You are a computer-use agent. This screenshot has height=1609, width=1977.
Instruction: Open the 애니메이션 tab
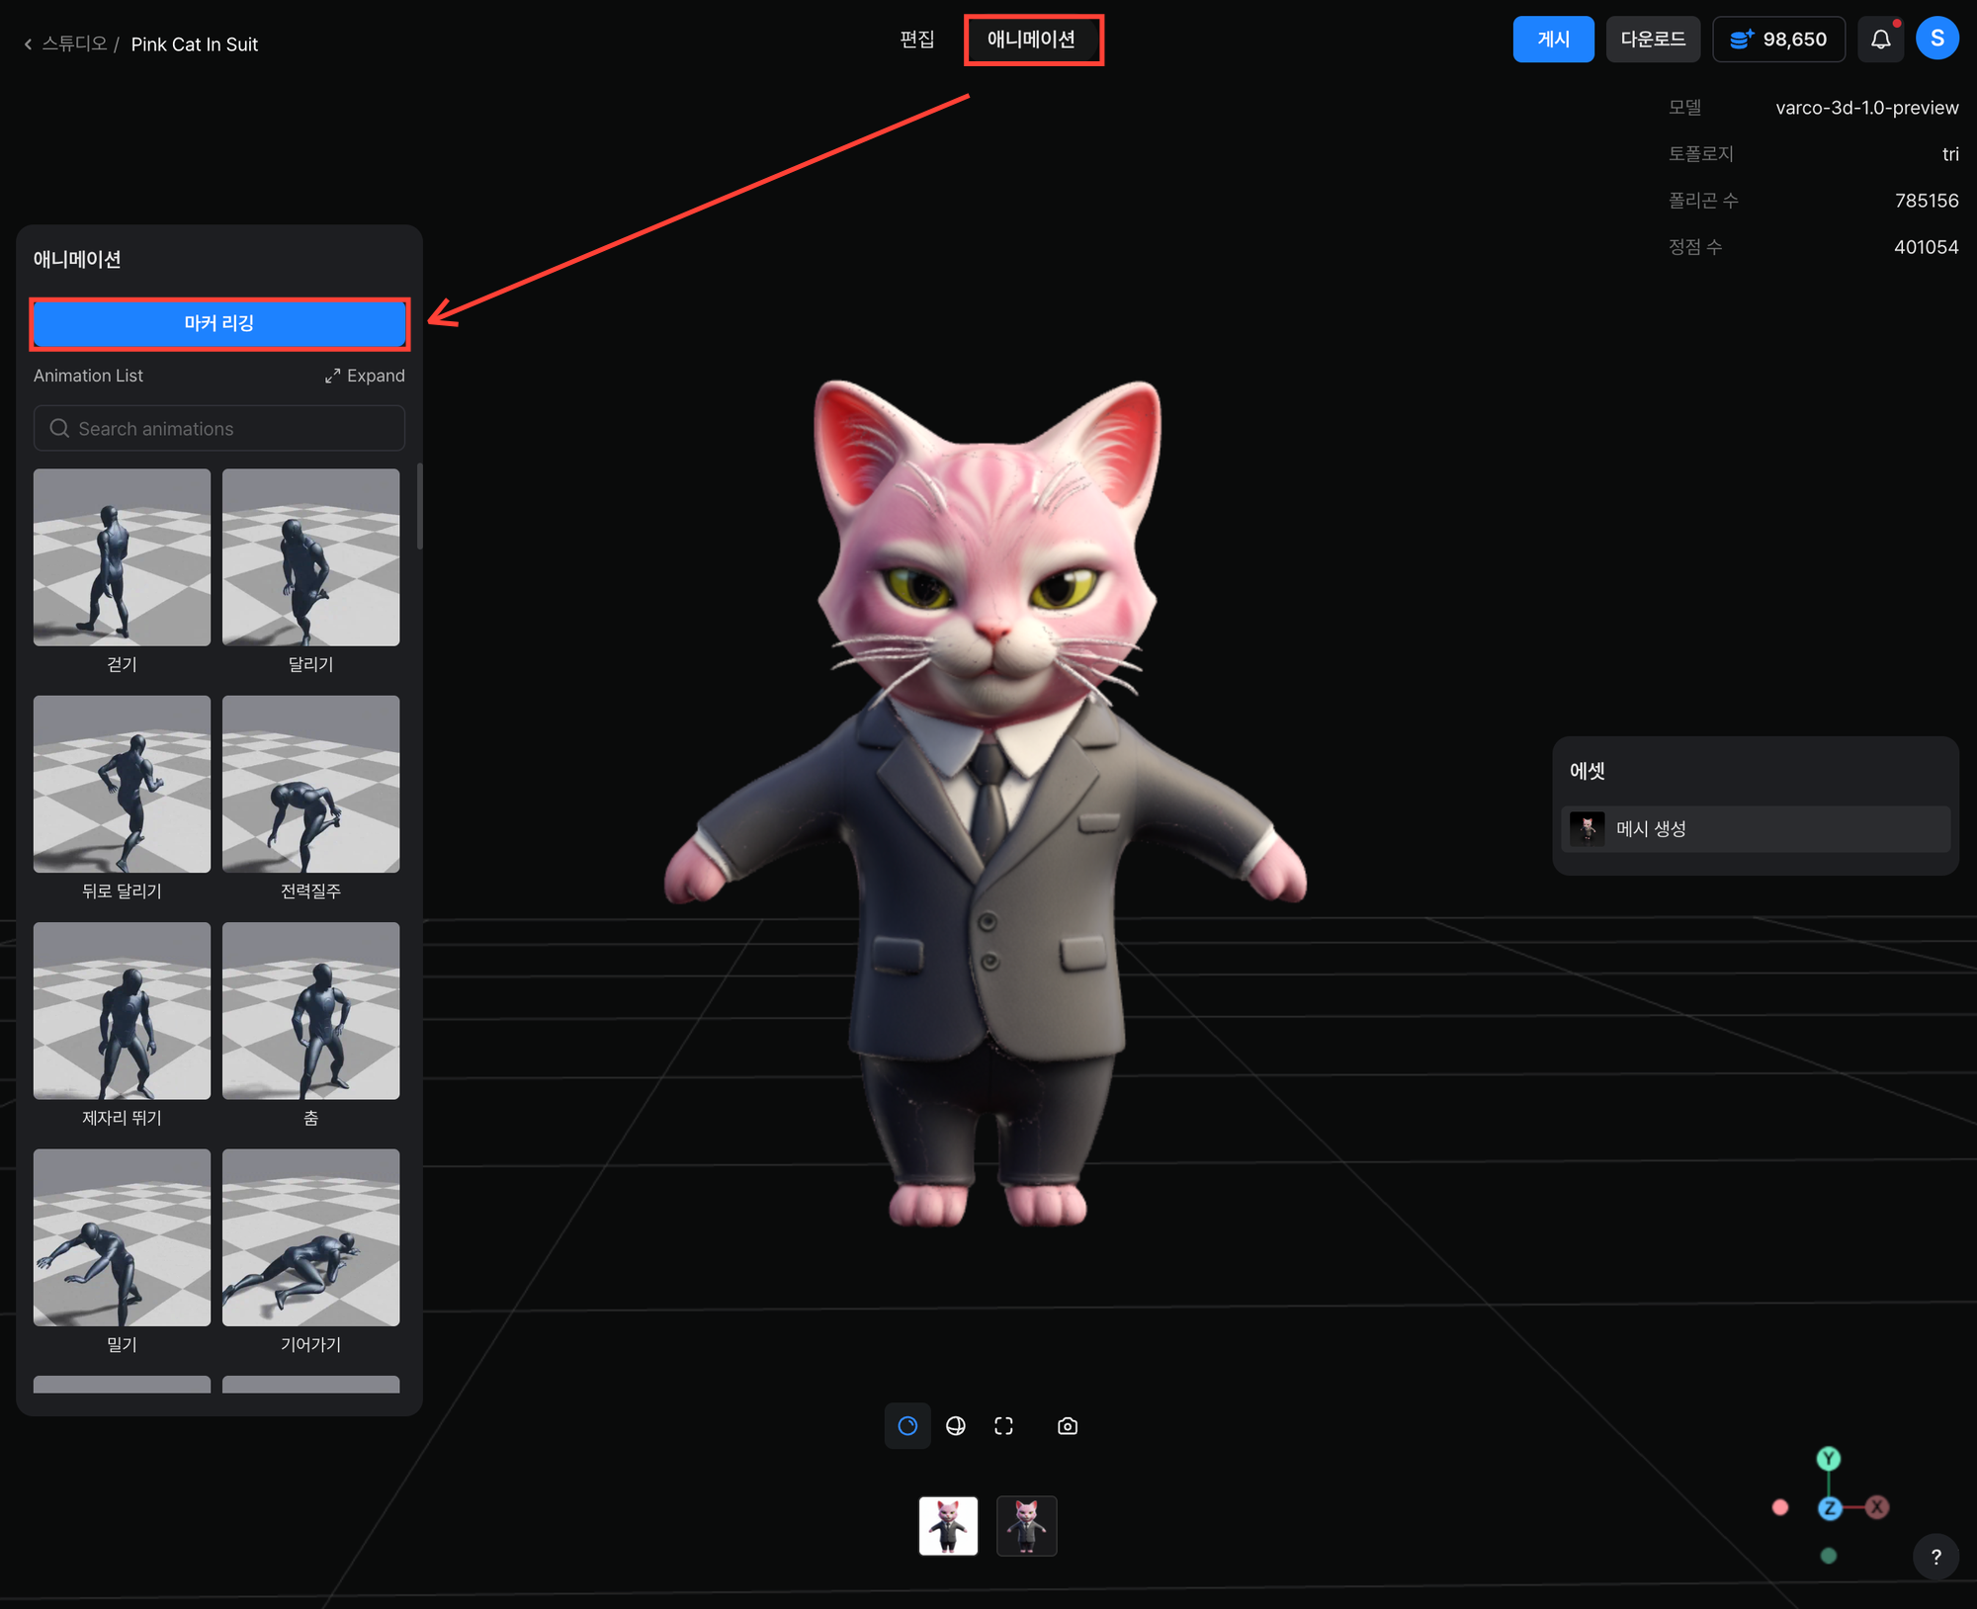1031,40
